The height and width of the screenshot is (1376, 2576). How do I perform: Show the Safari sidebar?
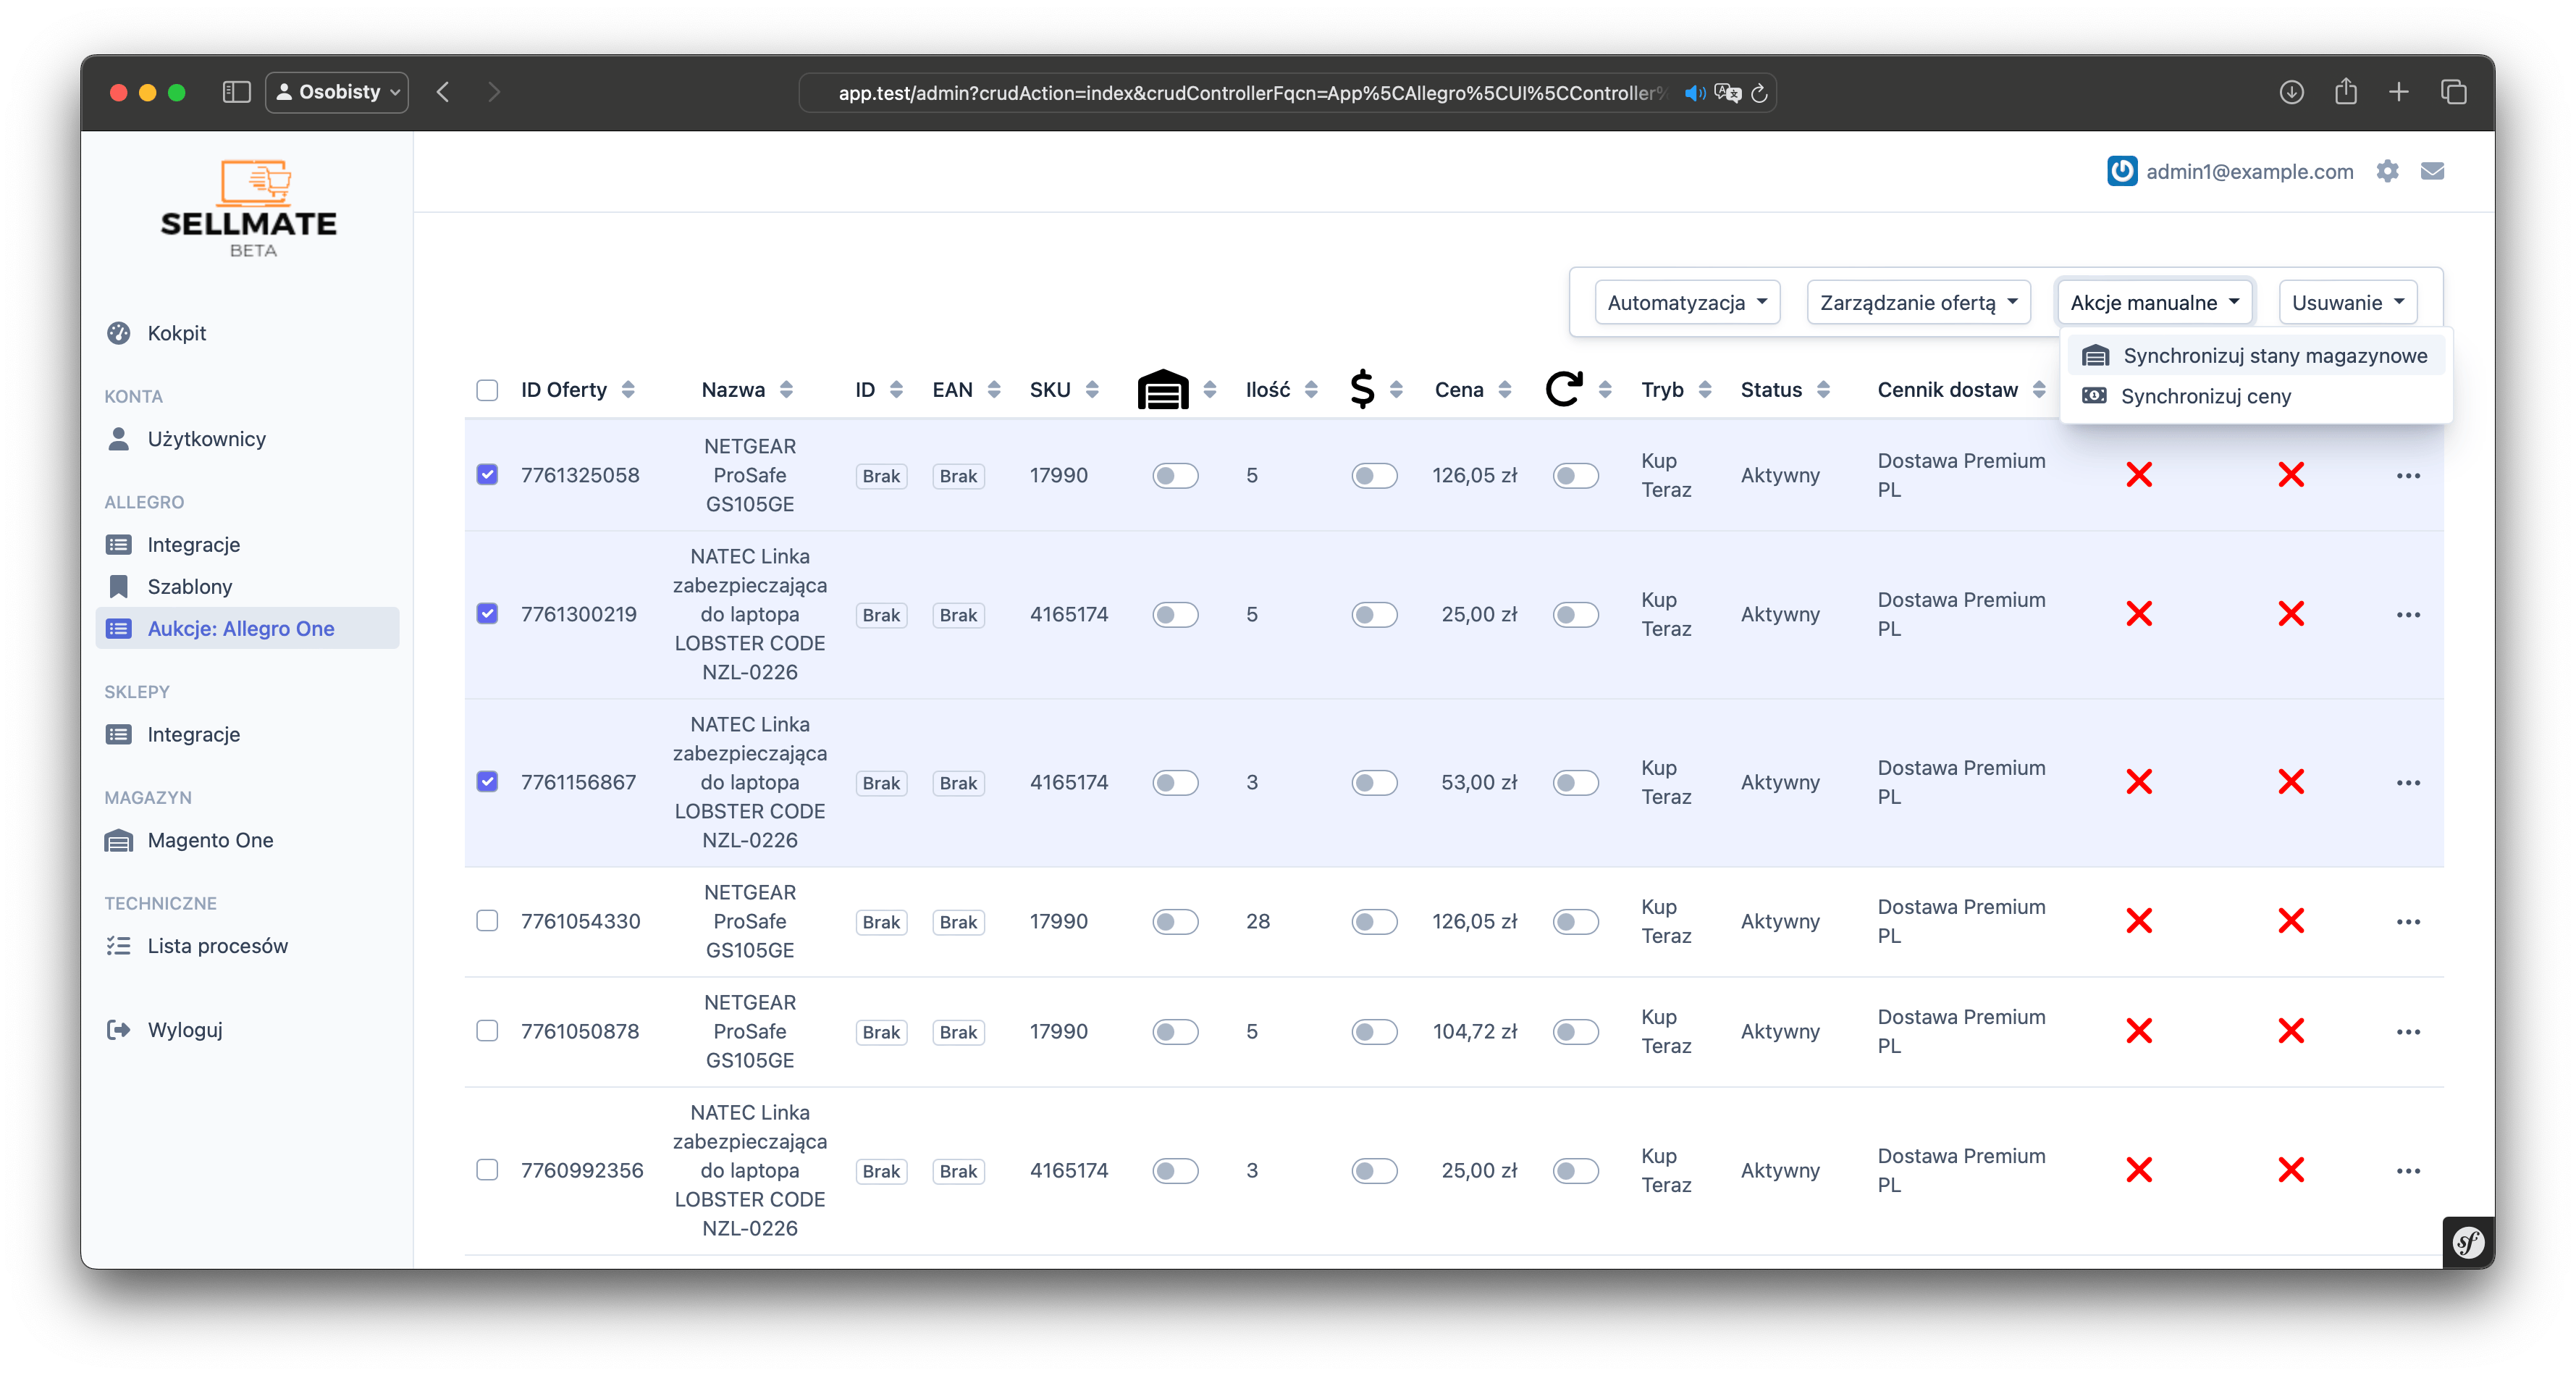coord(236,92)
